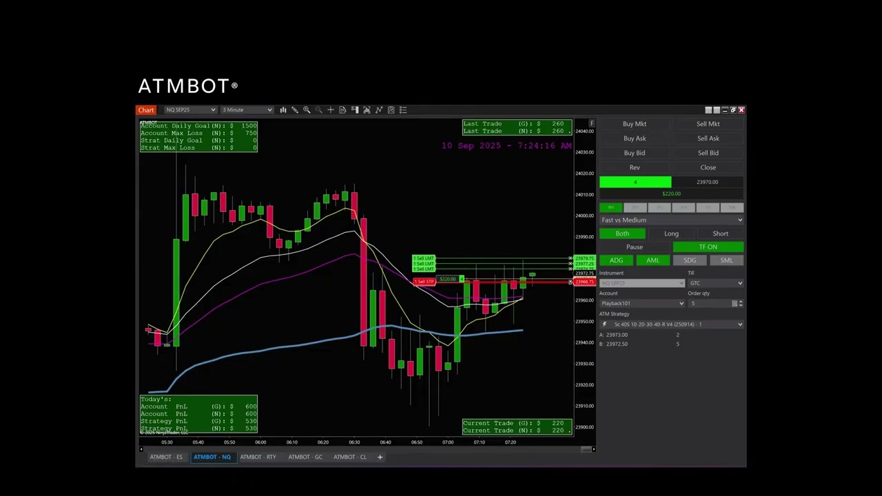The image size is (882, 496).
Task: Select the Long direction button
Action: pos(671,234)
